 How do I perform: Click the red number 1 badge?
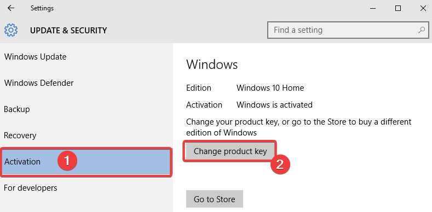click(67, 161)
